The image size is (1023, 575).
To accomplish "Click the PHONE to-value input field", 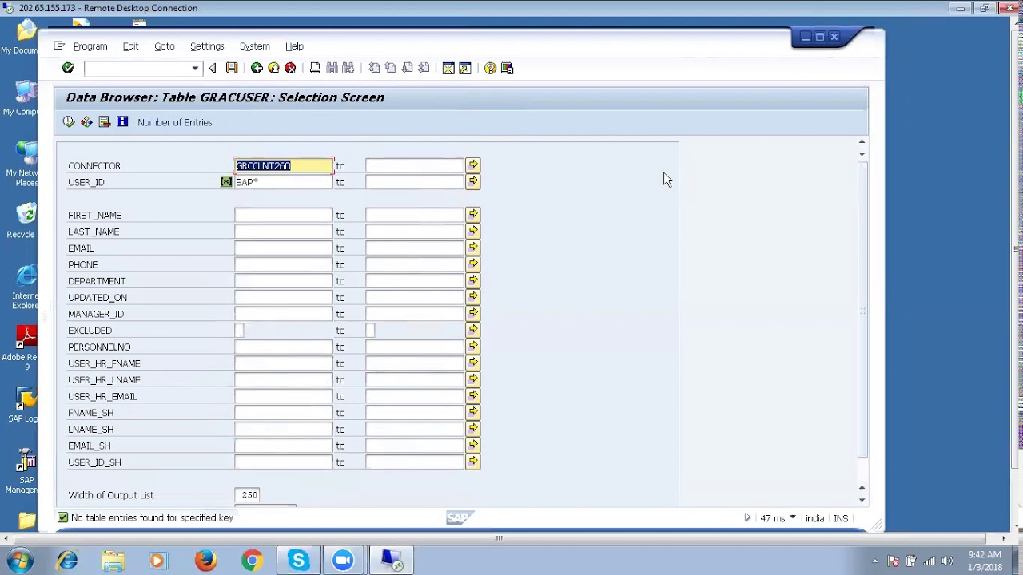I will tap(415, 264).
